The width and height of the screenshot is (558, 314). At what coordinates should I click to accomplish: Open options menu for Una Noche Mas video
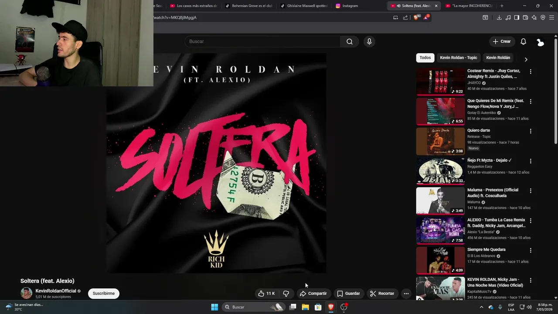tap(531, 280)
